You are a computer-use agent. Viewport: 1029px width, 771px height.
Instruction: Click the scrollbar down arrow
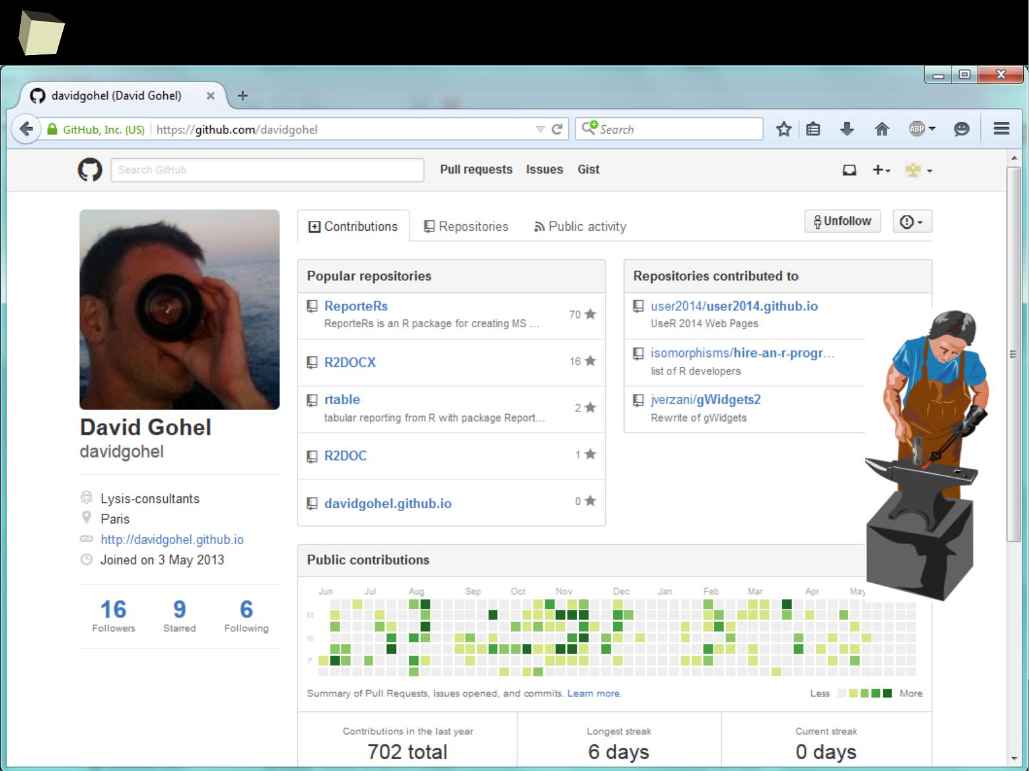[x=1014, y=759]
